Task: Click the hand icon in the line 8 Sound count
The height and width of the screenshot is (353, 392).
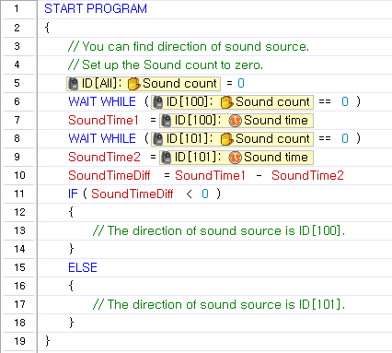Action: click(227, 139)
